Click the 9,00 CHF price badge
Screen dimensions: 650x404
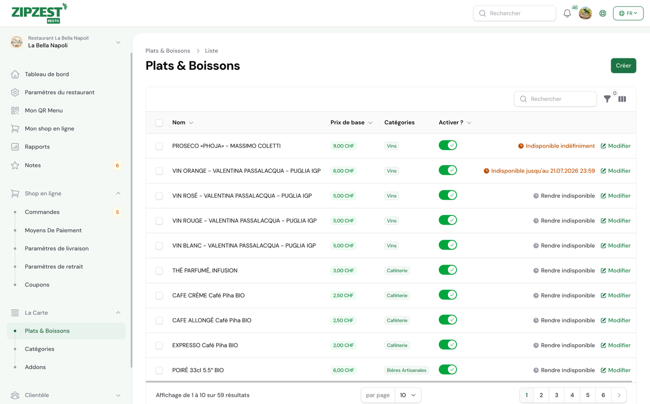point(343,146)
